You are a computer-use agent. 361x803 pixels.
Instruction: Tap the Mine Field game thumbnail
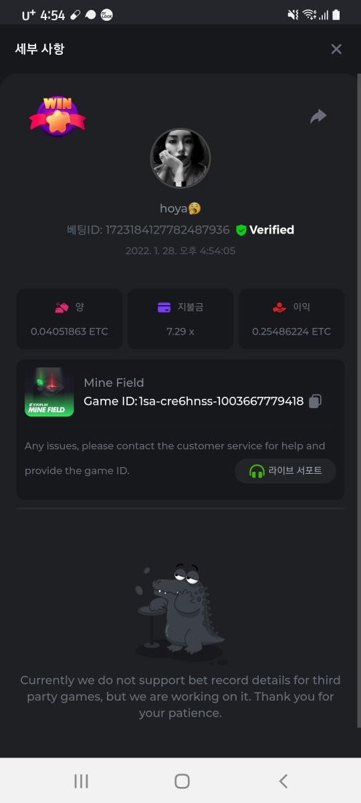click(x=49, y=392)
